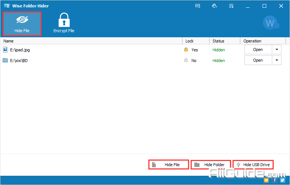This screenshot has height=185, width=290.
Task: Click the Hide USB Drive button
Action: 253,165
